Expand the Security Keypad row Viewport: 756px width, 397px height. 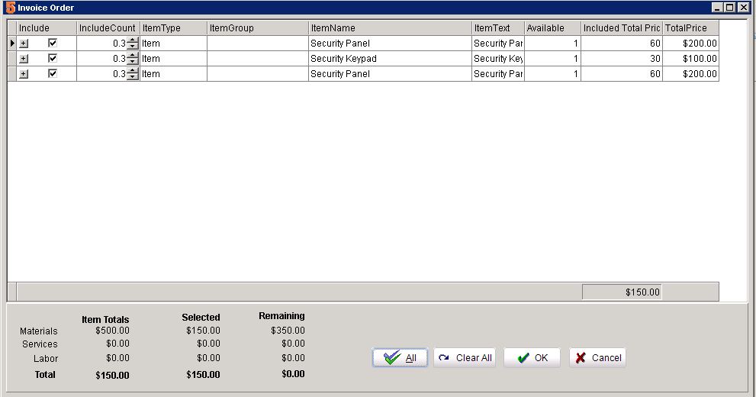tap(24, 59)
